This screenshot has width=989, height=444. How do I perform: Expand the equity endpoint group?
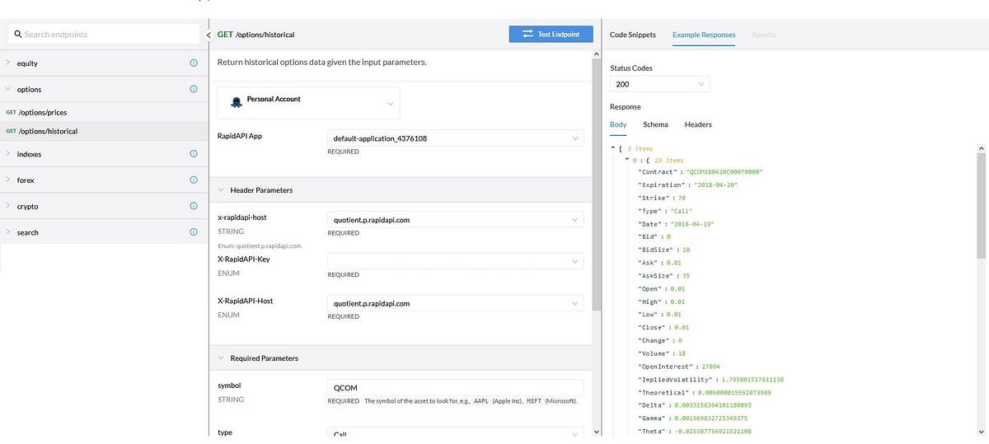point(8,63)
